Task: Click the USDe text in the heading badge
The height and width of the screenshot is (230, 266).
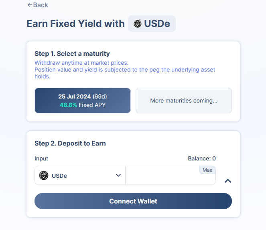Action: coord(158,24)
